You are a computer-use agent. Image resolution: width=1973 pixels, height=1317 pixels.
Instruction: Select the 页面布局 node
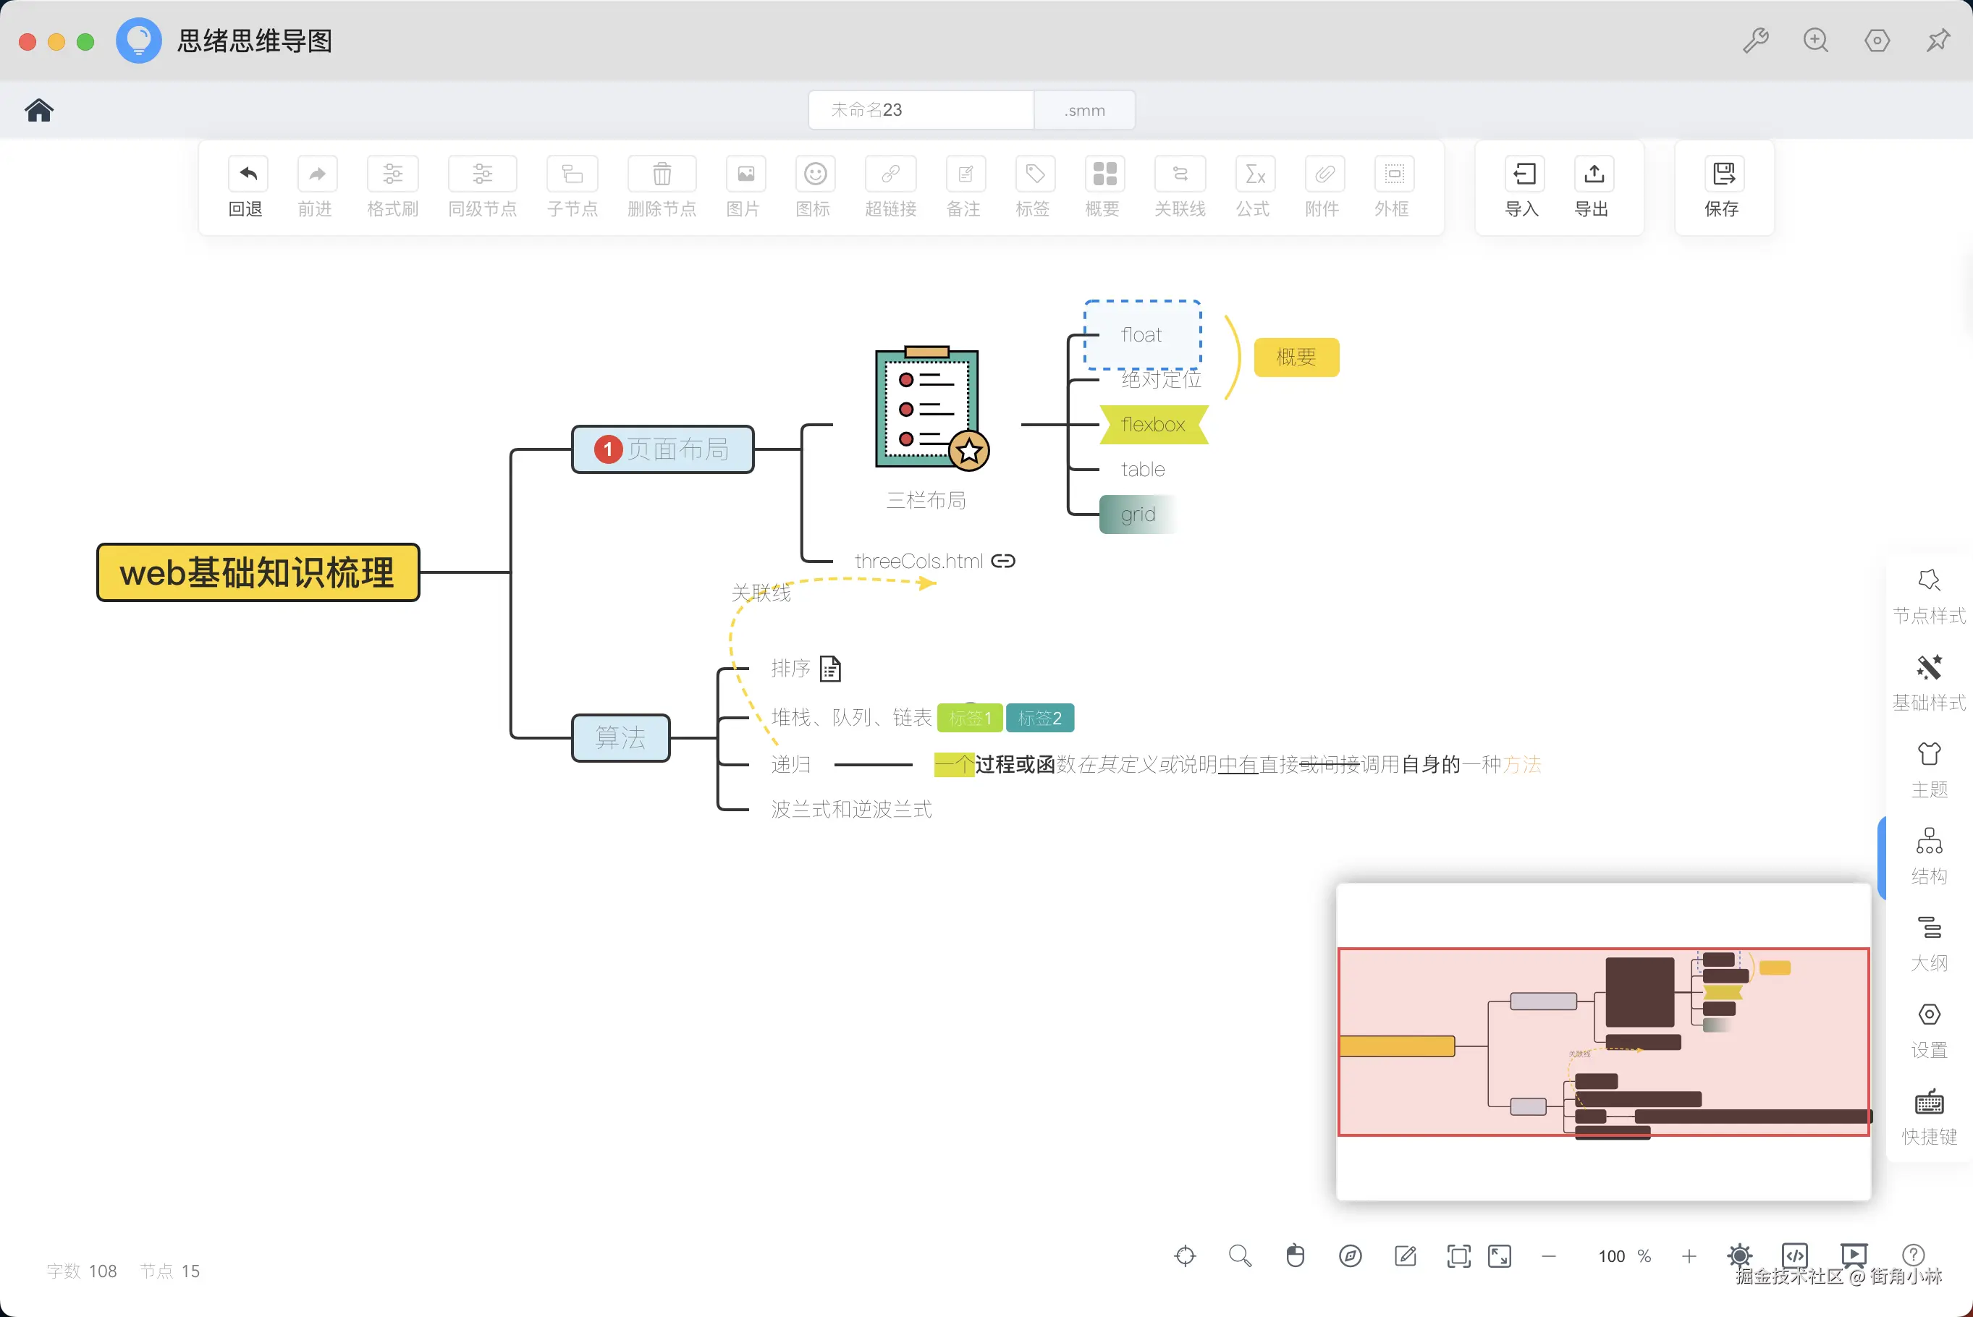(663, 449)
